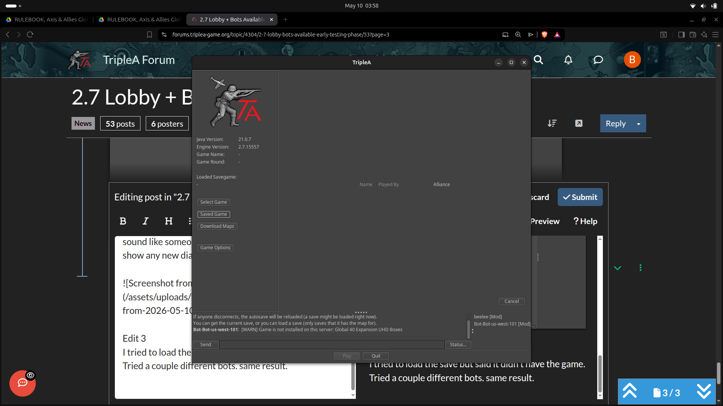Open the May 10 03:58 clock
This screenshot has height=406, width=723.
point(361,6)
